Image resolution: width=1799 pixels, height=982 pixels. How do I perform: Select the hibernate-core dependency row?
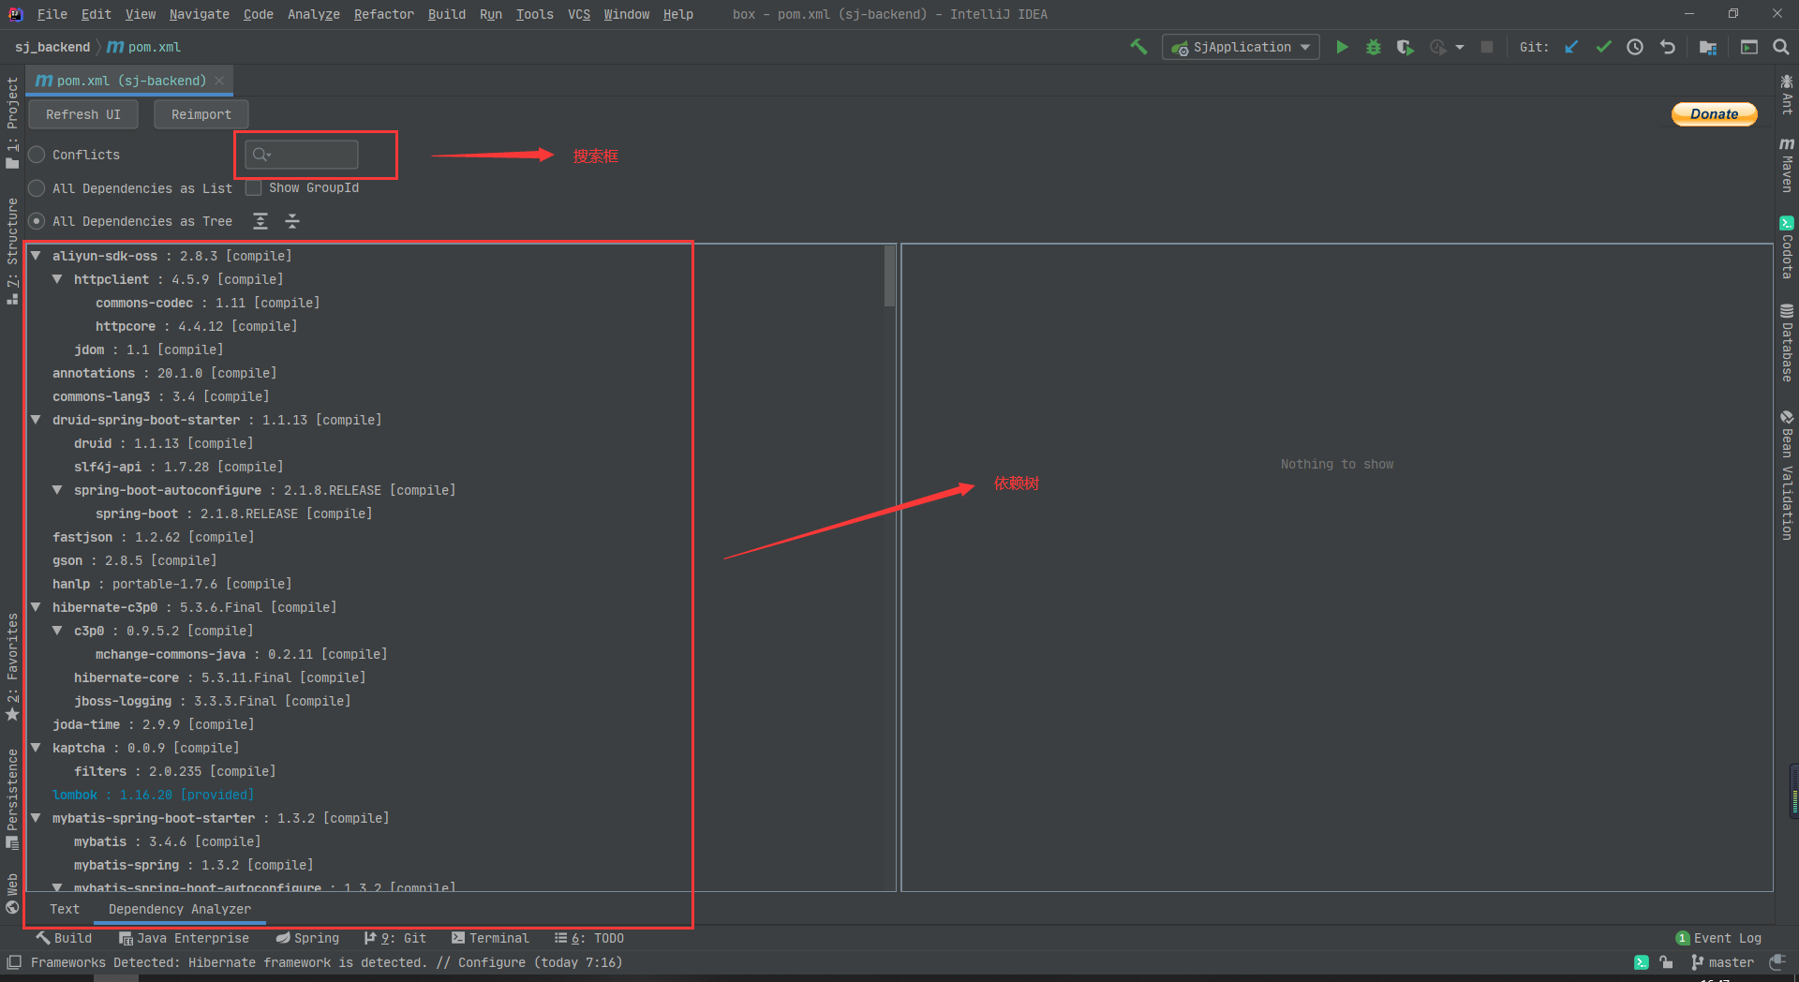click(x=219, y=677)
